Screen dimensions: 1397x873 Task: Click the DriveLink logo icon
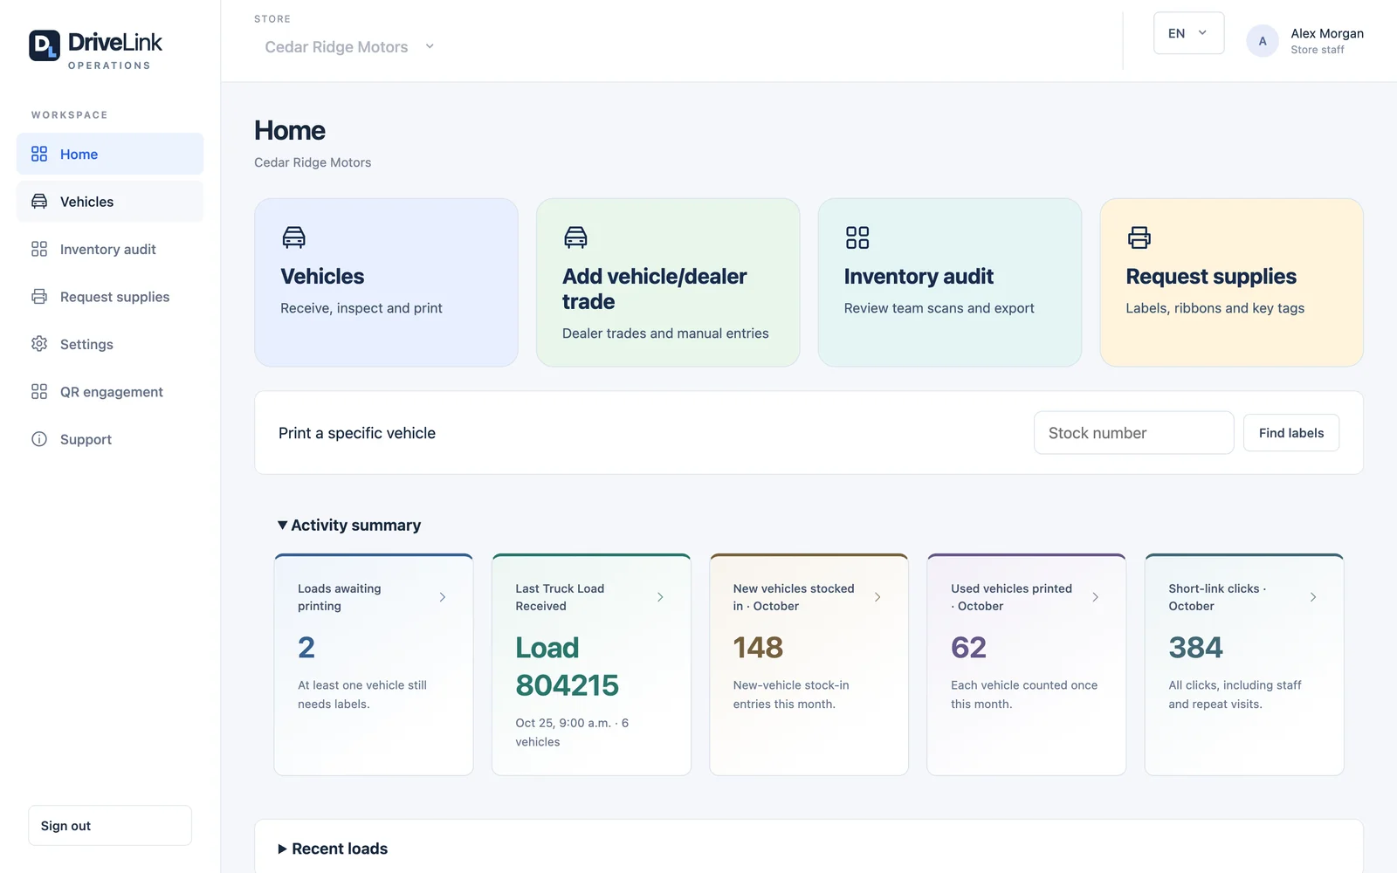(x=45, y=45)
